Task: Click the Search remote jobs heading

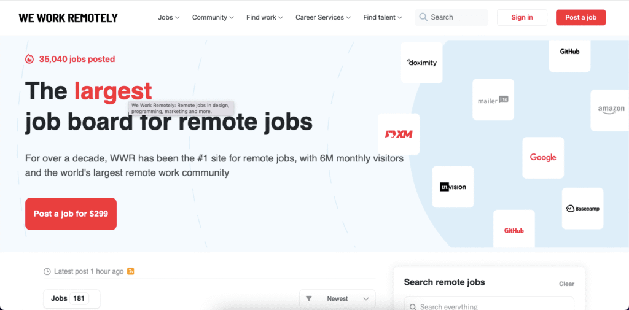Action: tap(444, 282)
